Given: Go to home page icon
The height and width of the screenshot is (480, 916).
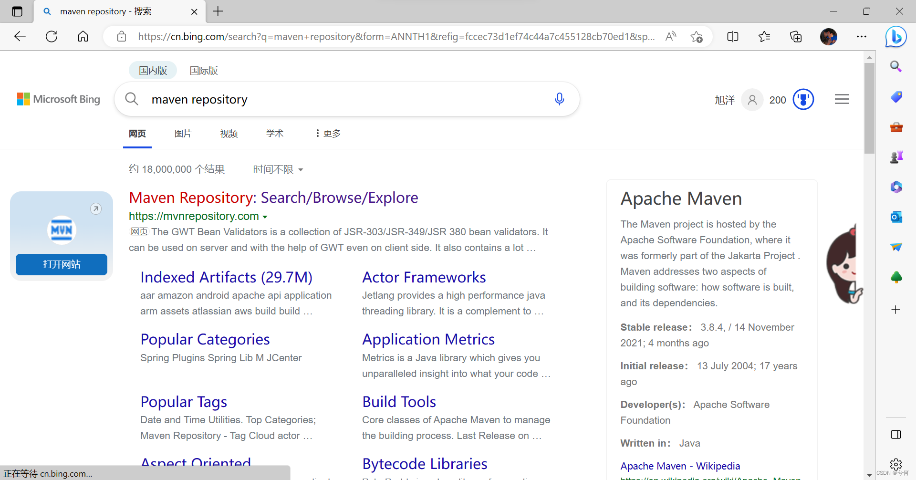Looking at the screenshot, I should 83,37.
